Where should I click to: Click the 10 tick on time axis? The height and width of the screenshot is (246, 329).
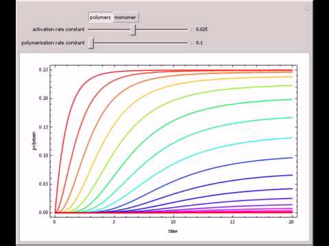173,222
